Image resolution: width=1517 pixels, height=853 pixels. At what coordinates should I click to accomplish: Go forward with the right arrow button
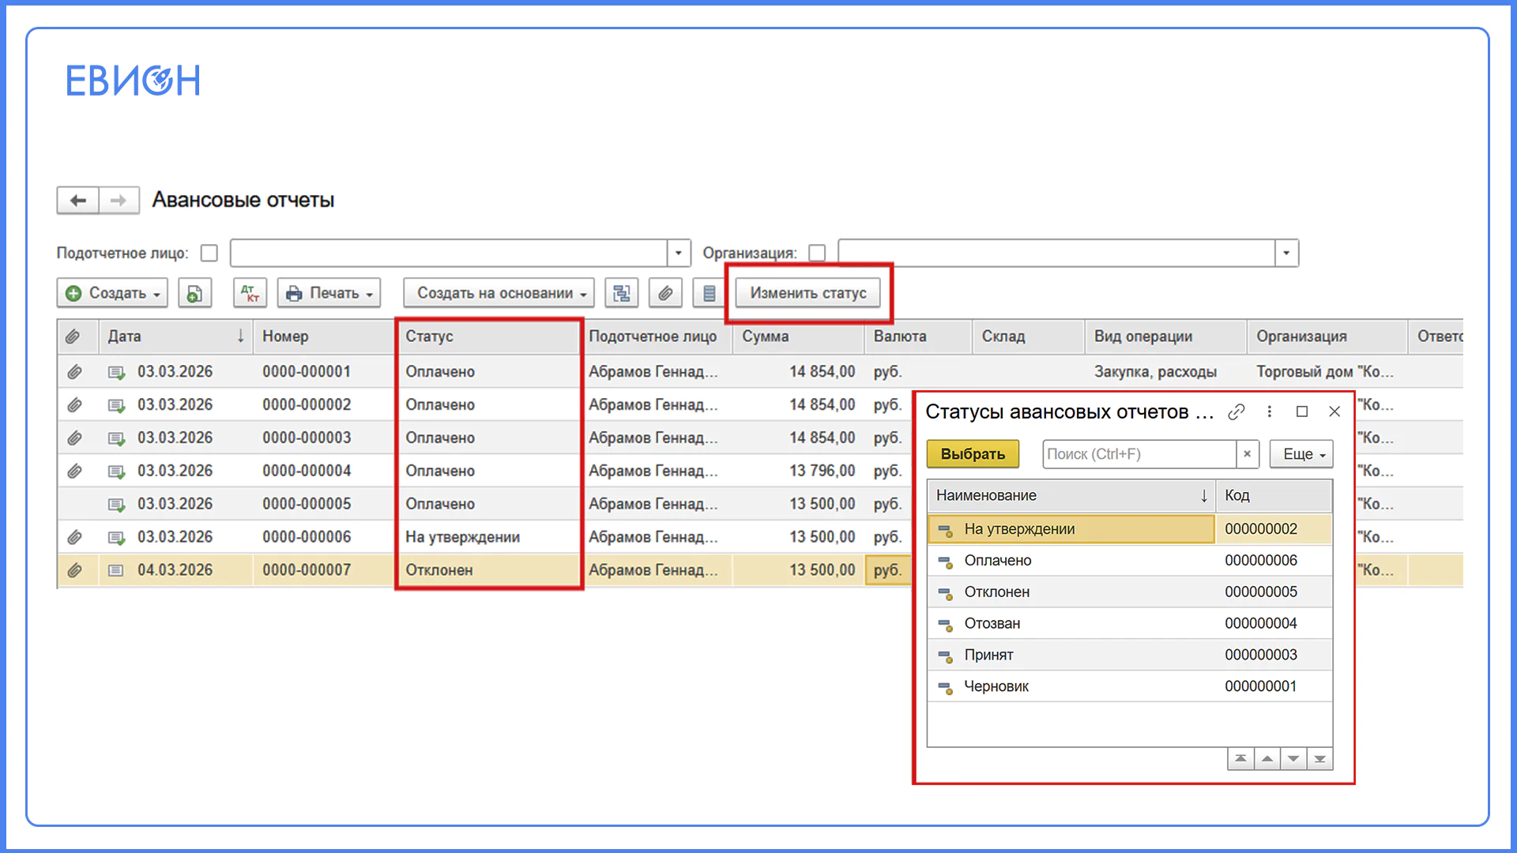pos(119,201)
